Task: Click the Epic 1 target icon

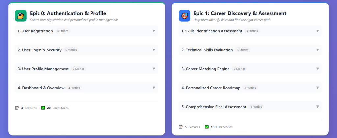Action: tap(184, 16)
